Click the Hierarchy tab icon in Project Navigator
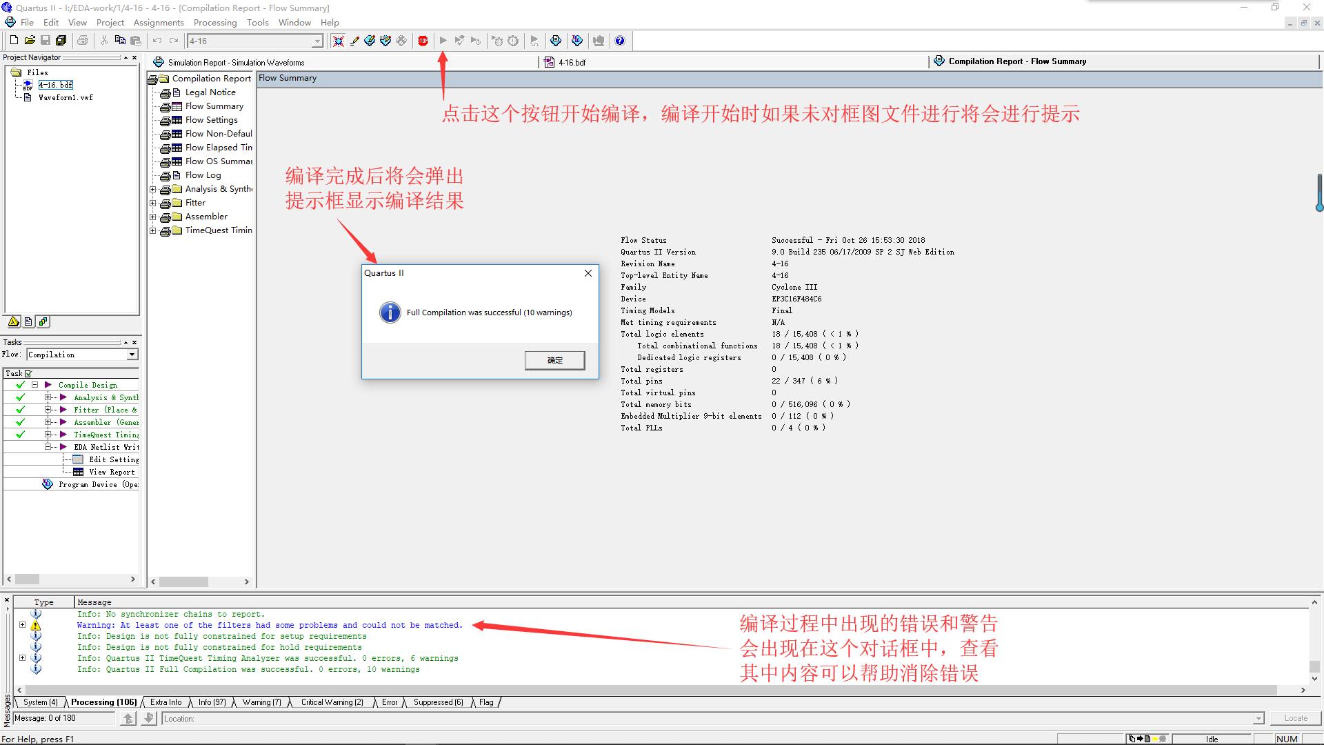 (14, 322)
